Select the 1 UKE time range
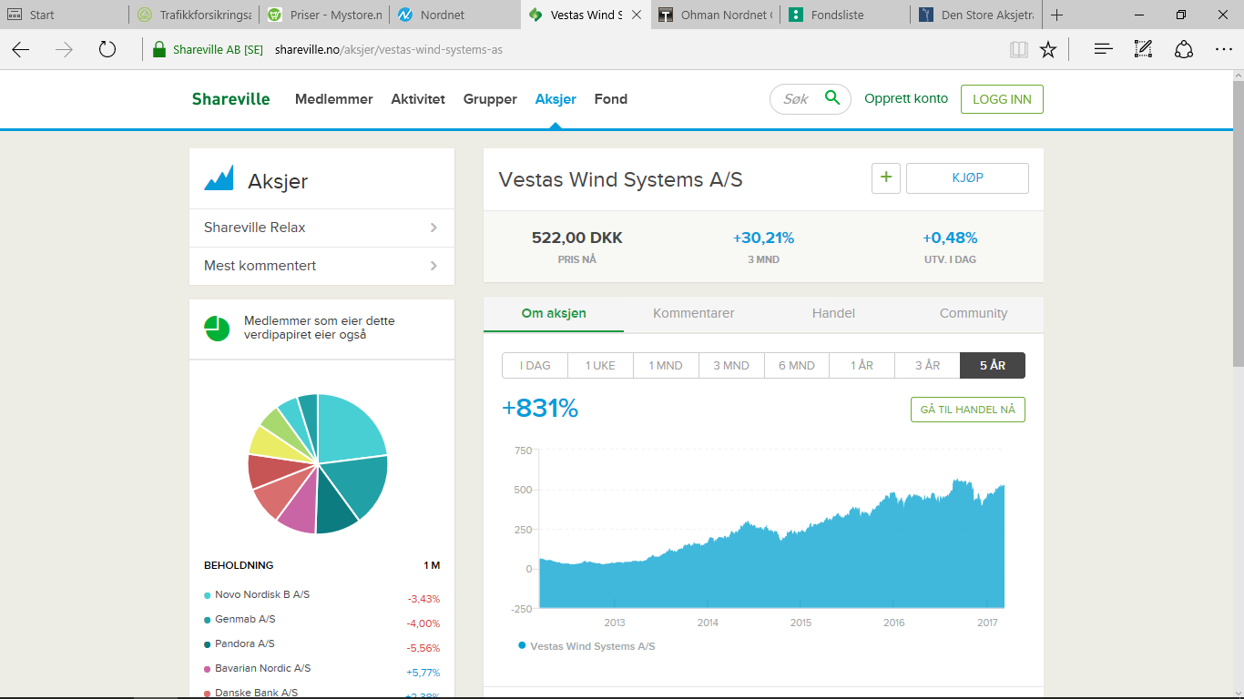This screenshot has width=1244, height=699. tap(601, 365)
